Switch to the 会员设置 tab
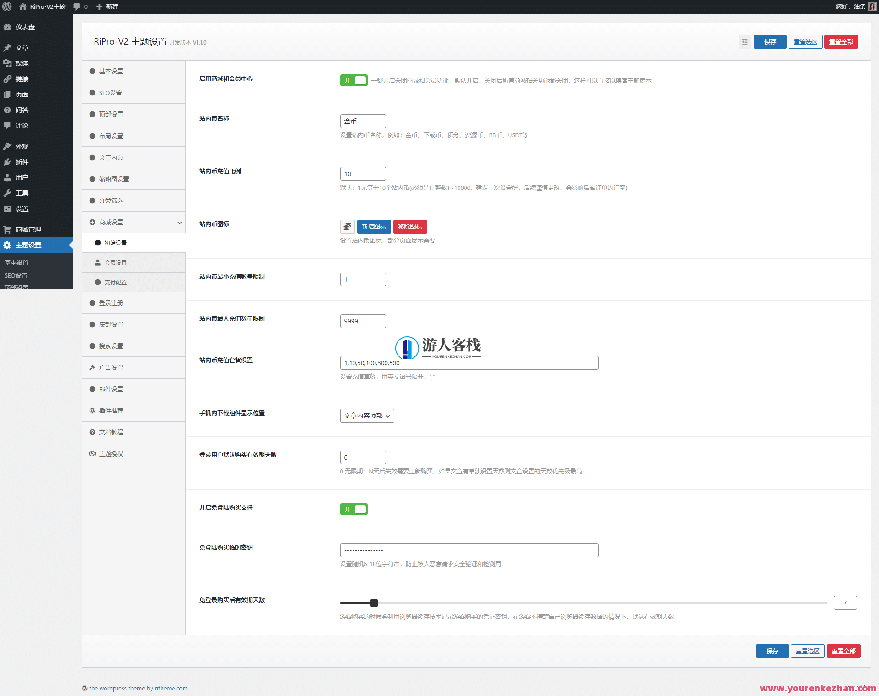The image size is (879, 696). [115, 262]
